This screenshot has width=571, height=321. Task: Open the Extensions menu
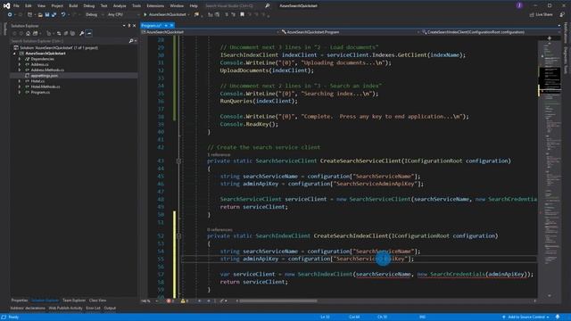155,6
